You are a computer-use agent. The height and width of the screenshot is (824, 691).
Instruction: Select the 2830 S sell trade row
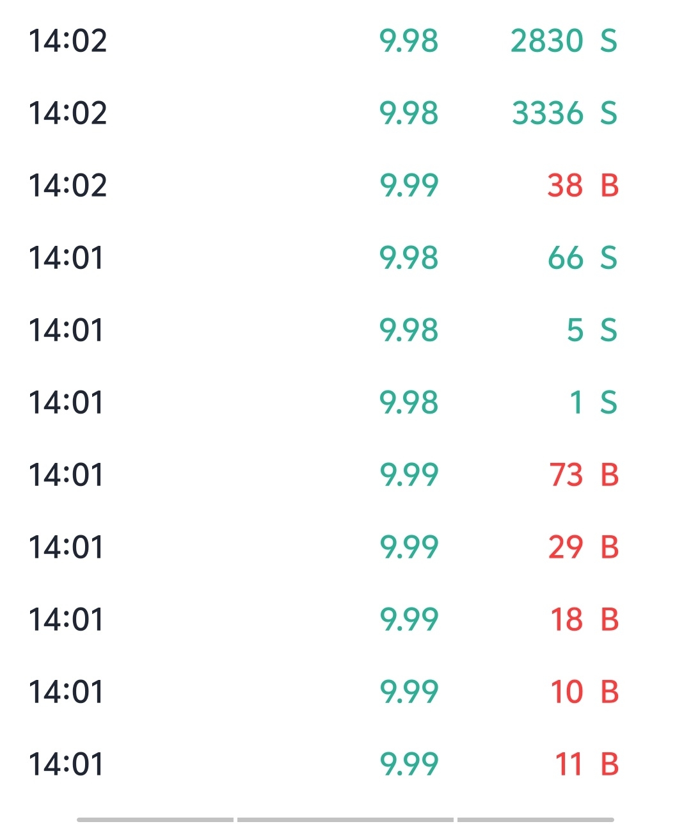(x=563, y=41)
